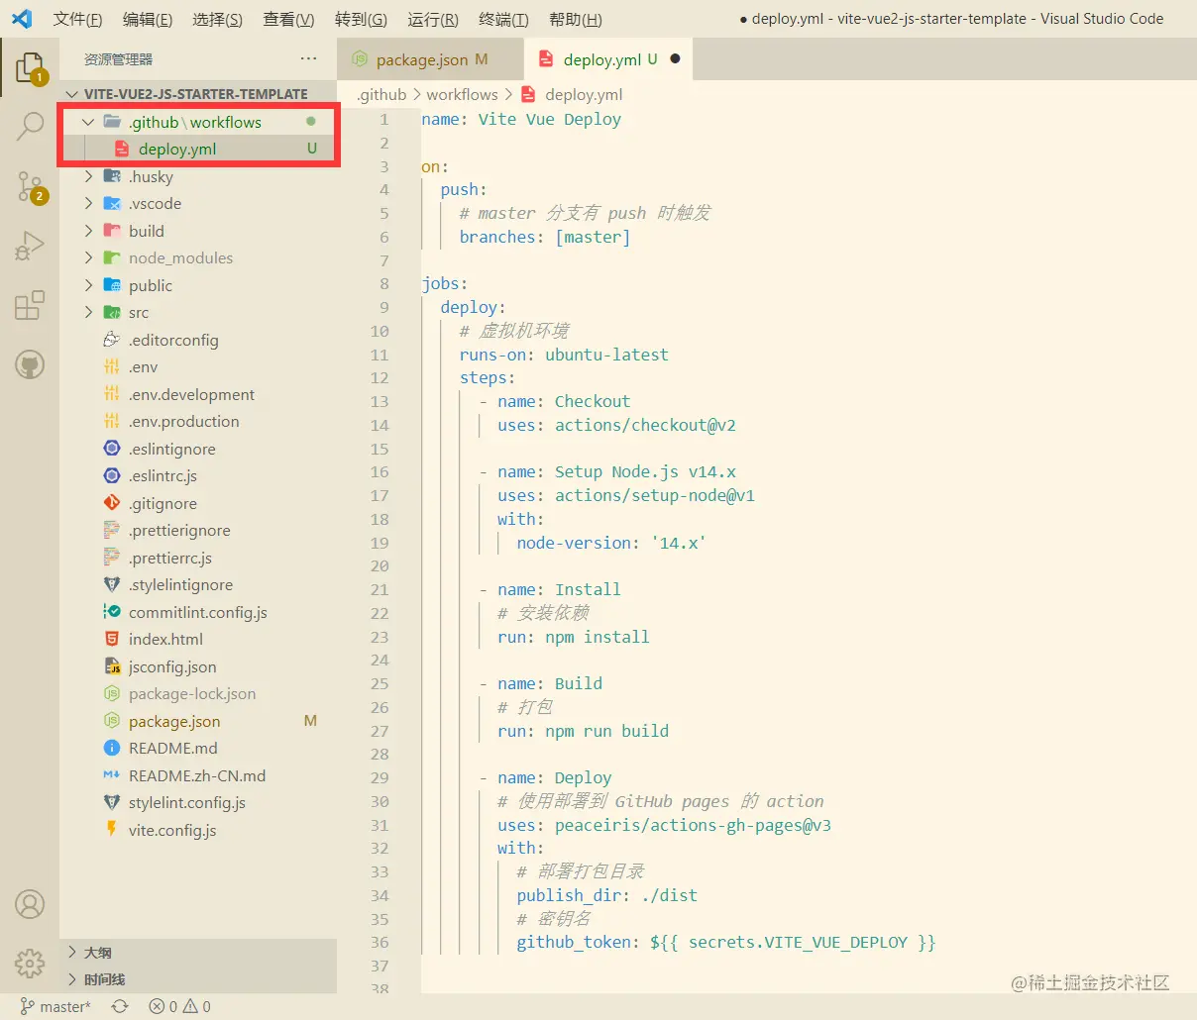Screen dimensions: 1197x1020
Task: Select .env.production file
Action: [198, 421]
